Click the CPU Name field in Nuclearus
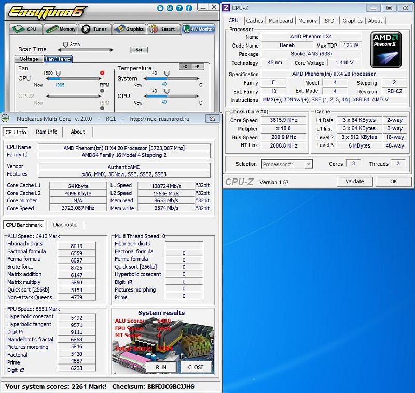 (124, 148)
